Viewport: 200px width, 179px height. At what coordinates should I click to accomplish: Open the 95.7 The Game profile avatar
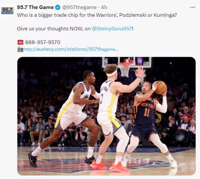coord(7,11)
